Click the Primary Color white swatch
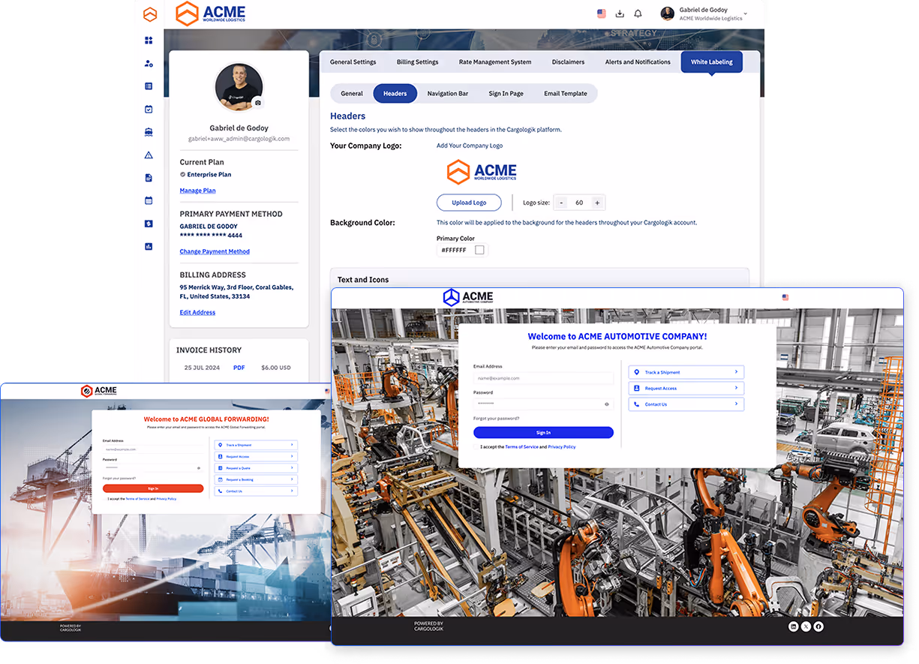 (480, 250)
